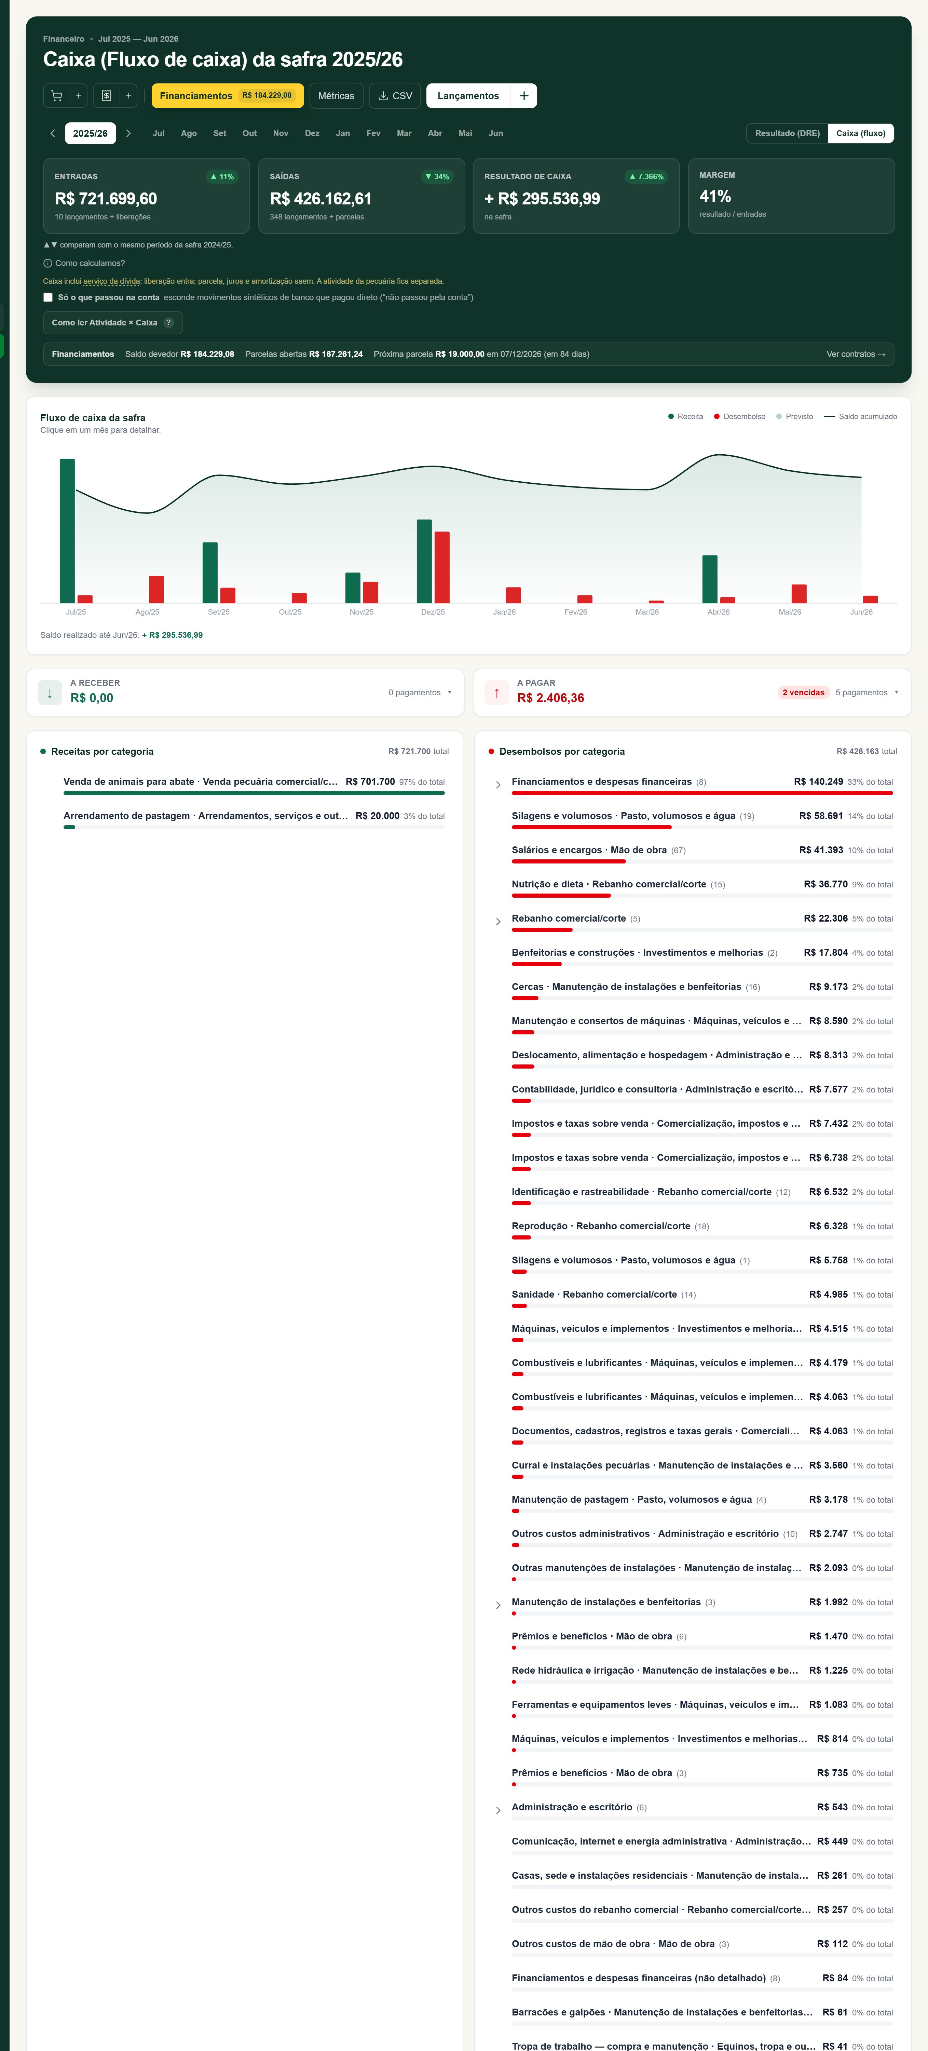Follow the 'Ver contratos' link
This screenshot has height=2051, width=928.
[856, 354]
